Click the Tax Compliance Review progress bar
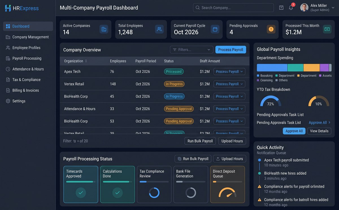Image resolution: width=339 pixels, height=210 pixels. point(154,182)
